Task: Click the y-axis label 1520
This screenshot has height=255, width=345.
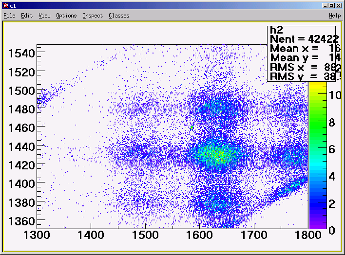Action: [21, 73]
